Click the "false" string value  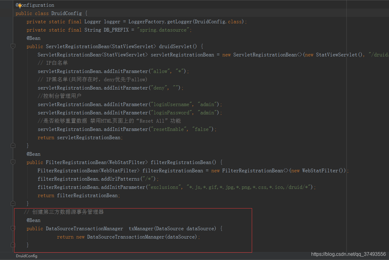tap(202, 129)
